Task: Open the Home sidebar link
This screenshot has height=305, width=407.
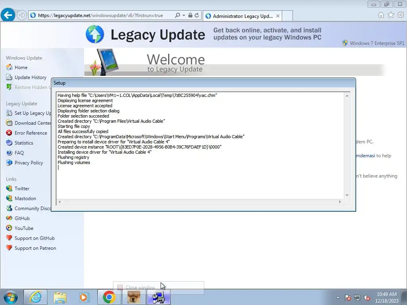Action: point(21,68)
